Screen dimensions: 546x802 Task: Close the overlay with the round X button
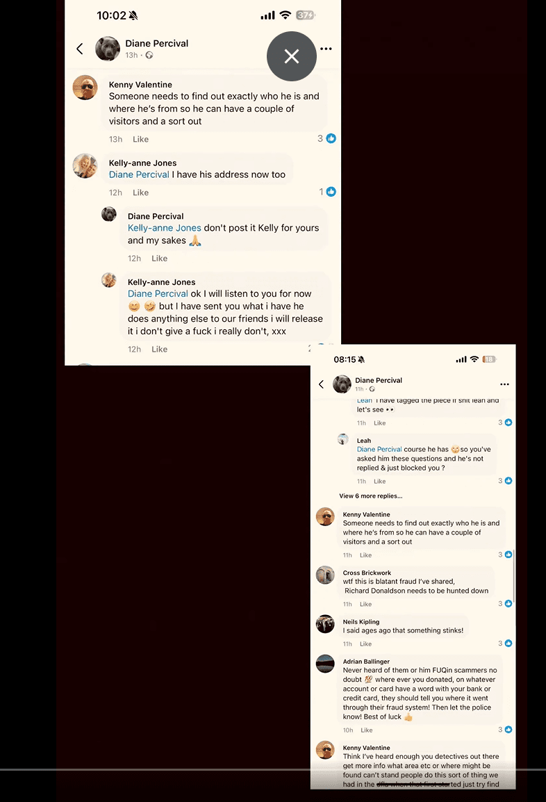tap(292, 56)
